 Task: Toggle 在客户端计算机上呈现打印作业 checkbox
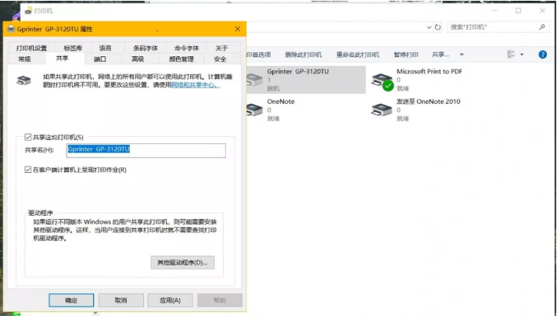(x=28, y=170)
